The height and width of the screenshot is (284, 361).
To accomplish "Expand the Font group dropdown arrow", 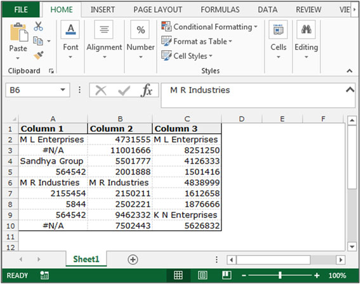I will tap(70, 57).
